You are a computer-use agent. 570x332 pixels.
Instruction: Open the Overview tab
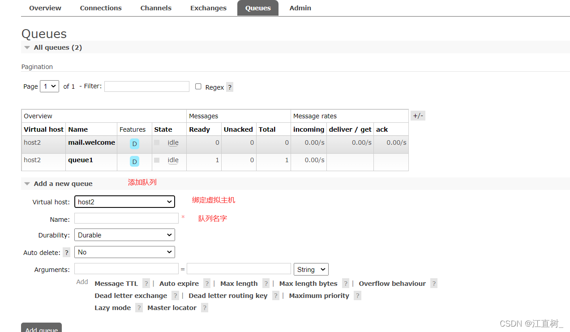pos(45,8)
